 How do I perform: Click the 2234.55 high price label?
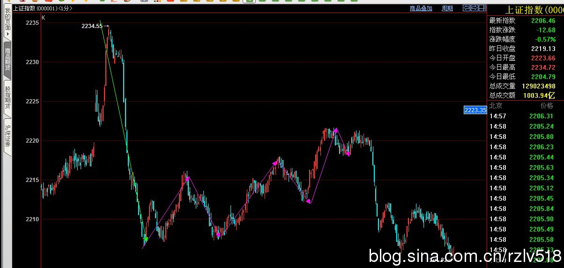[92, 26]
